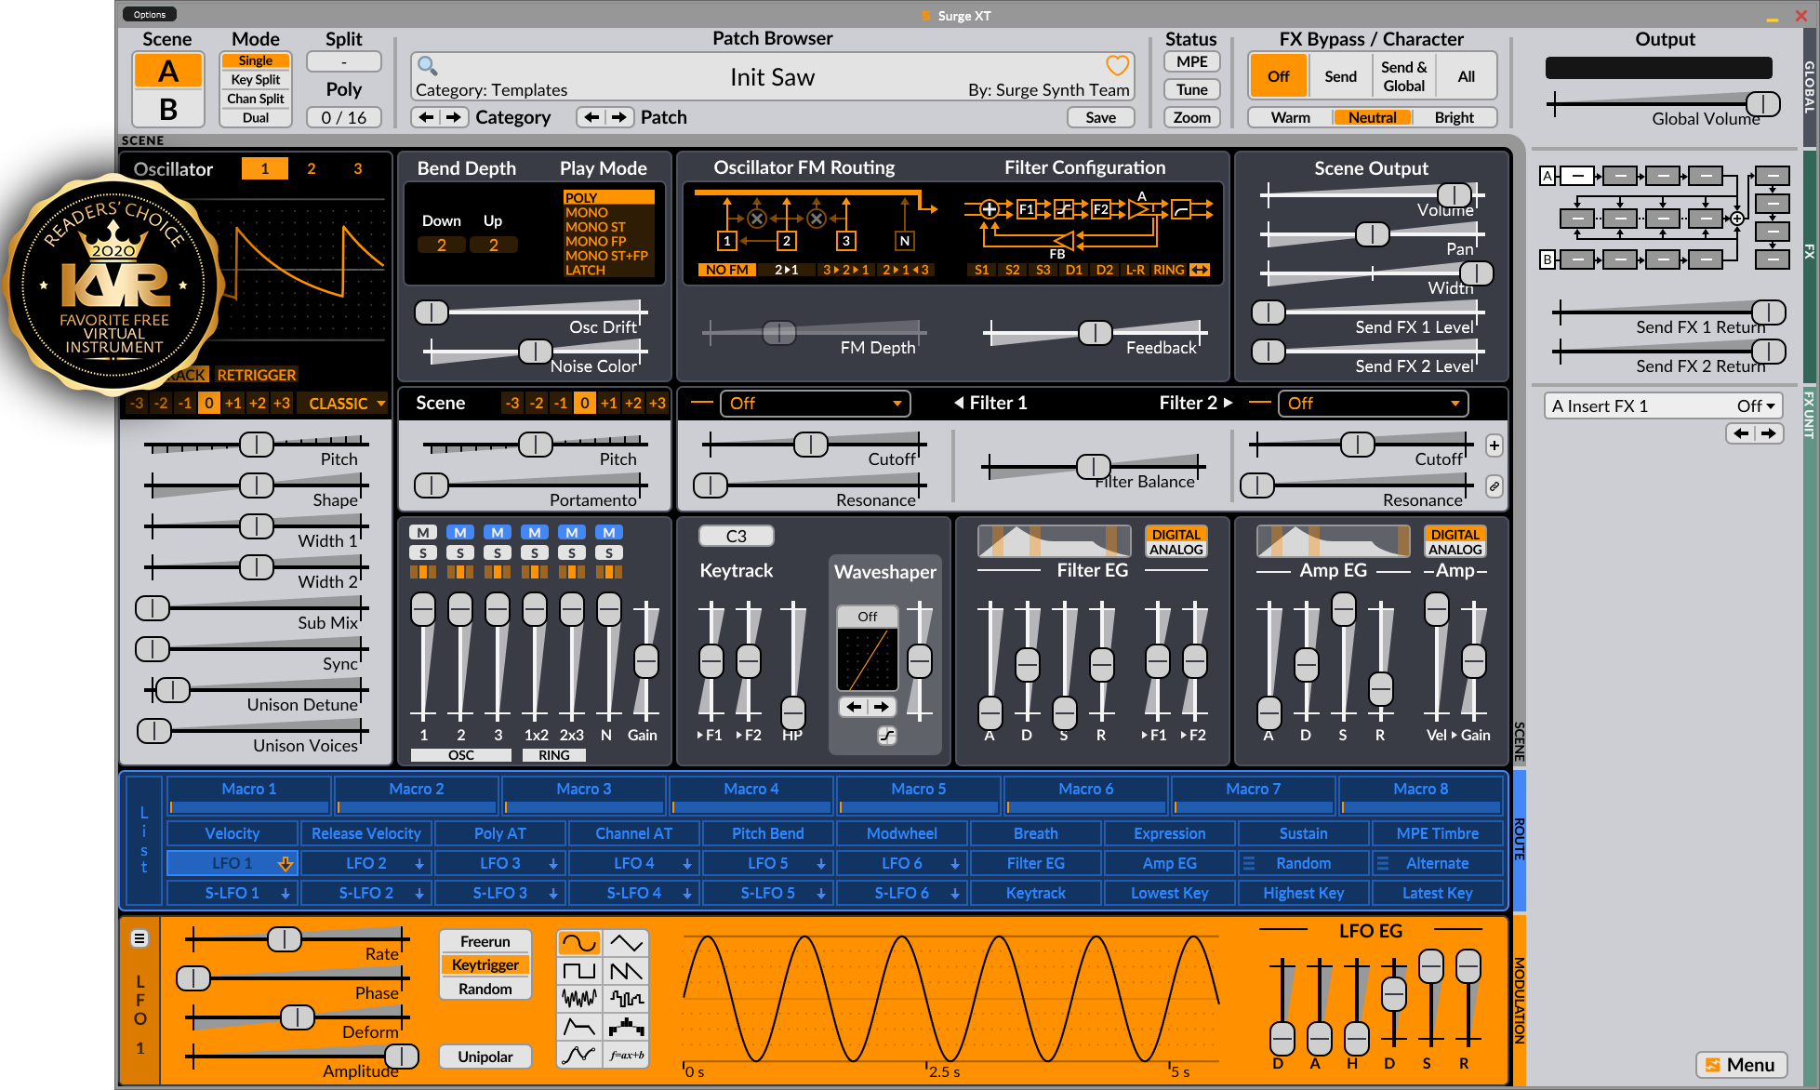Click next patch arrow button
The width and height of the screenshot is (1820, 1090).
point(620,117)
